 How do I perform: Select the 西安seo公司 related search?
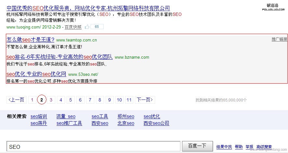click(x=156, y=123)
